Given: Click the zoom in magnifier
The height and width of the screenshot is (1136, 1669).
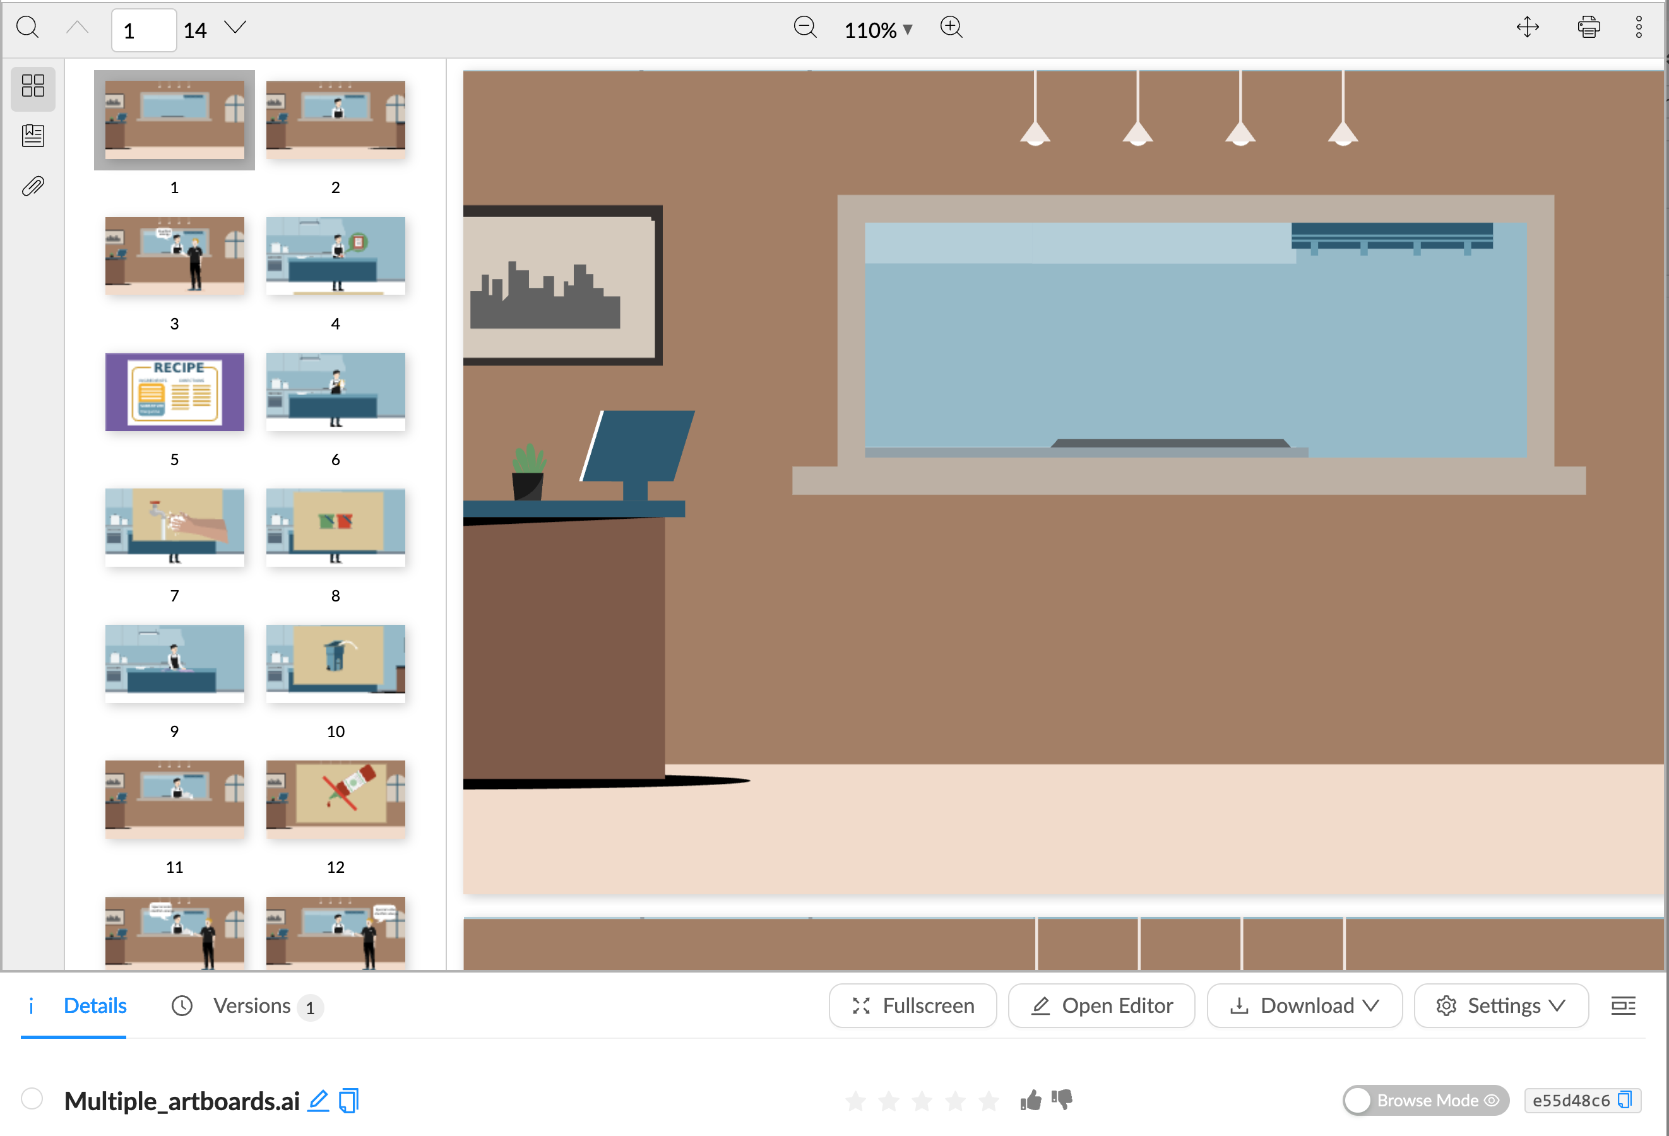Looking at the screenshot, I should [x=951, y=28].
